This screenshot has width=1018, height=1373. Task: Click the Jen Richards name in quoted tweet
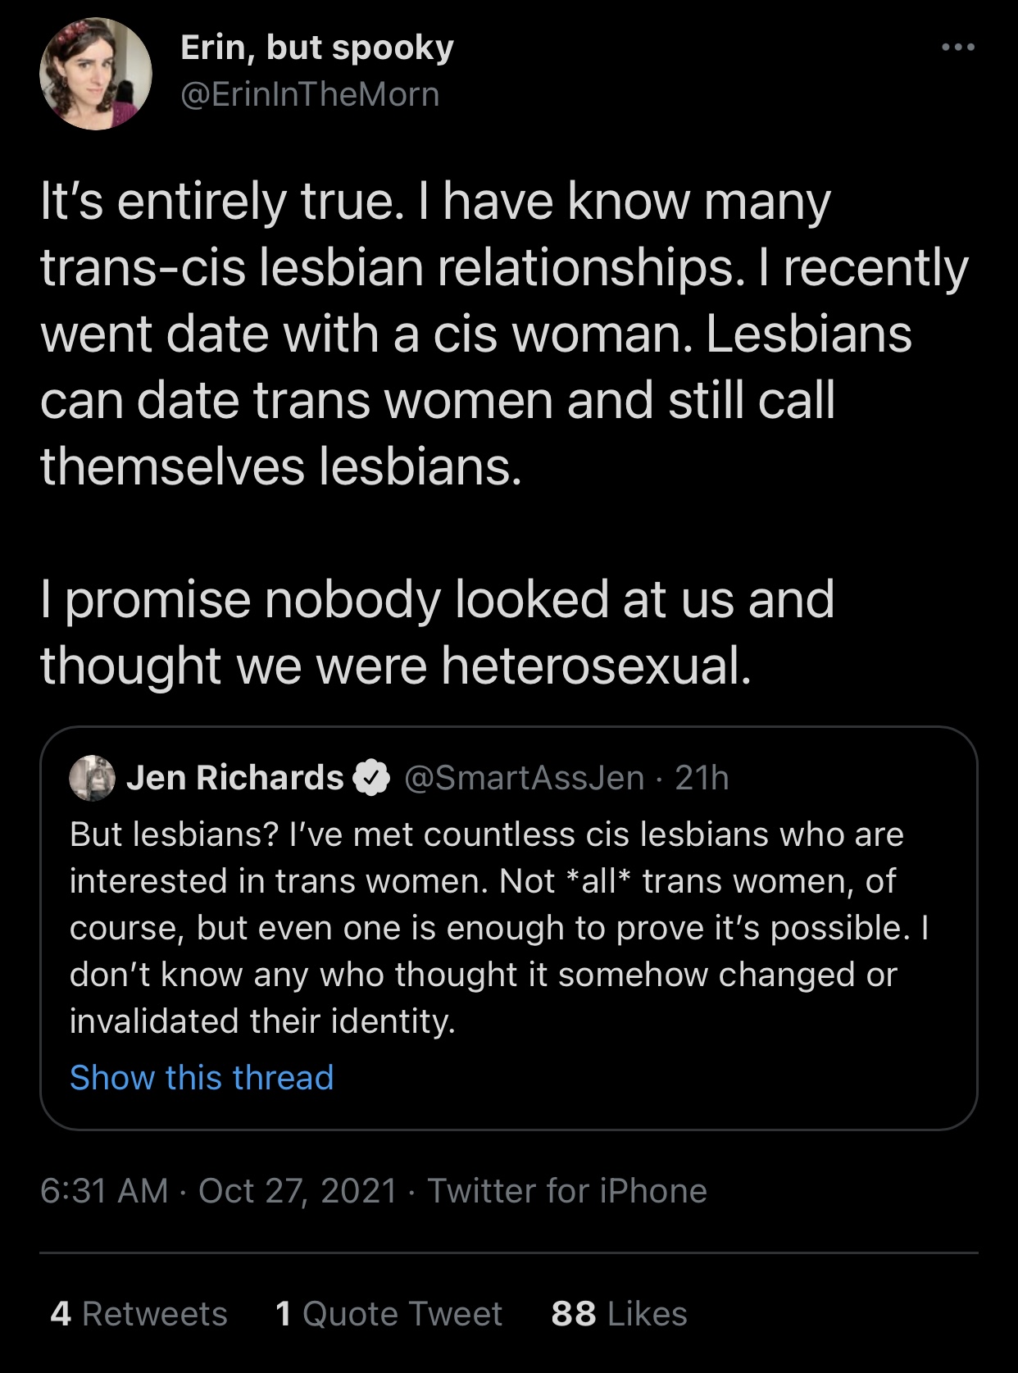[x=234, y=778]
